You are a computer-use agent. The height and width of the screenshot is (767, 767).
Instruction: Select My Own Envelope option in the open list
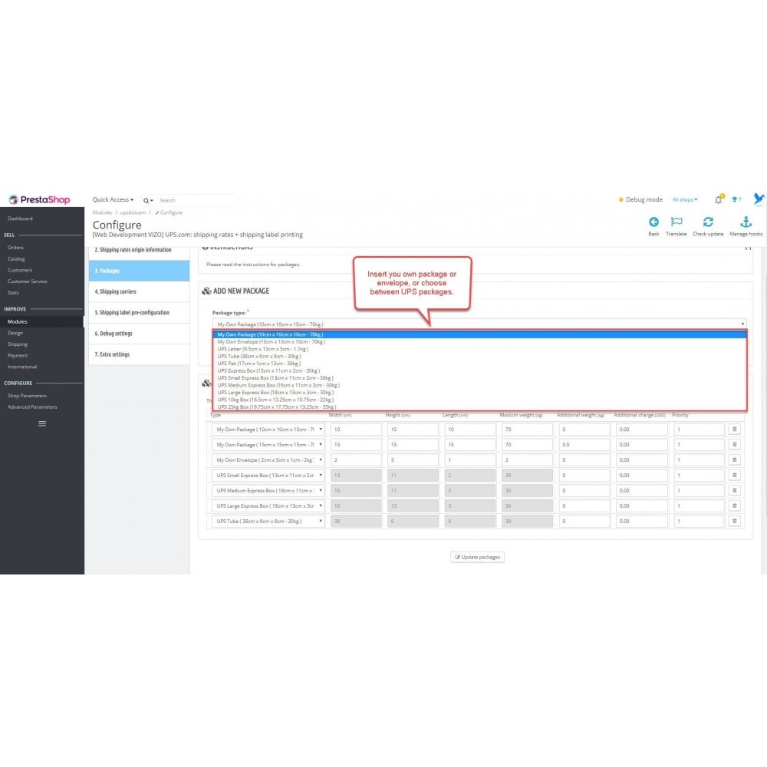point(479,342)
